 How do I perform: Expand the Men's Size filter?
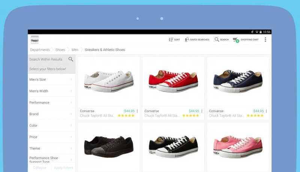[x=51, y=80]
